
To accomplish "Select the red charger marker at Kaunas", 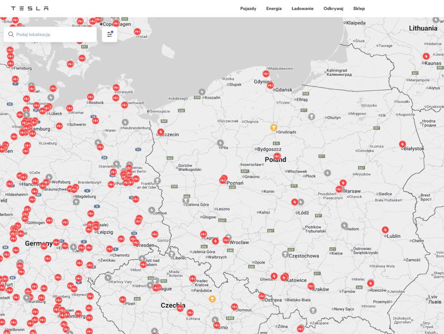I will click(426, 56).
